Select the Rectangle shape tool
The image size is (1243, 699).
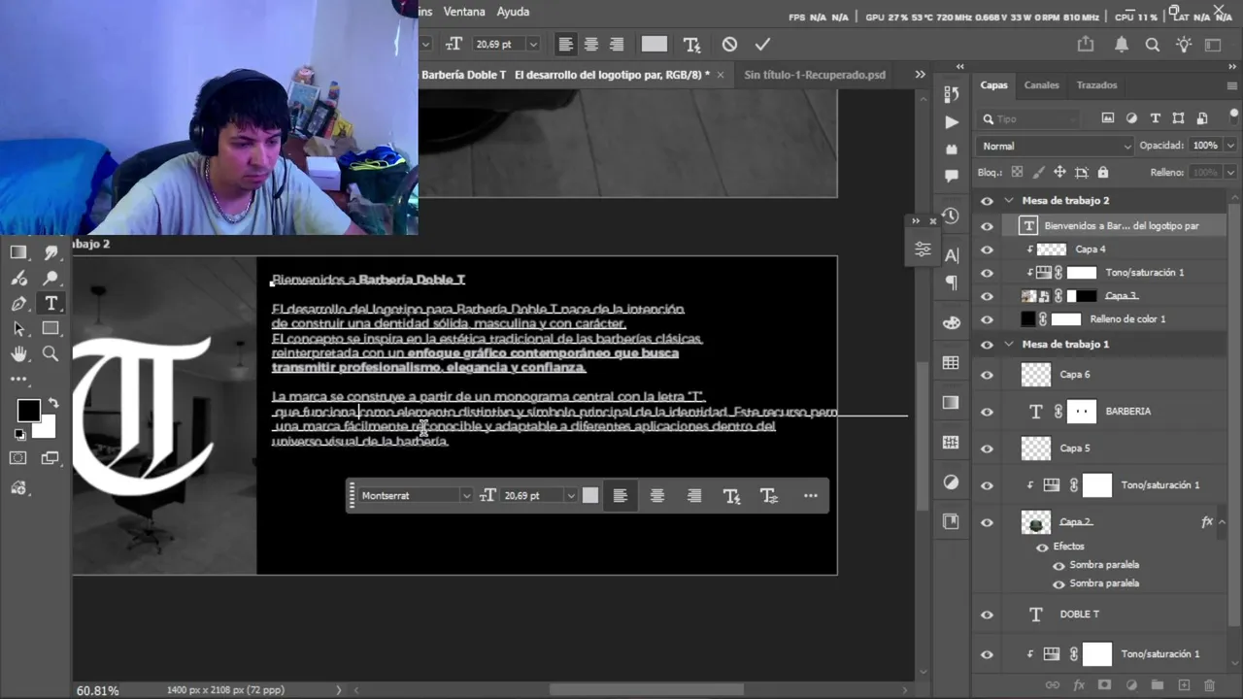(50, 329)
